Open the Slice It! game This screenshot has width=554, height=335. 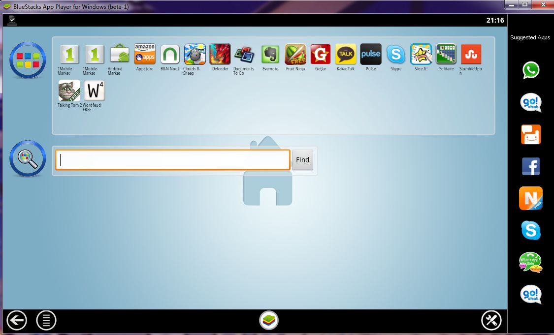tap(421, 55)
